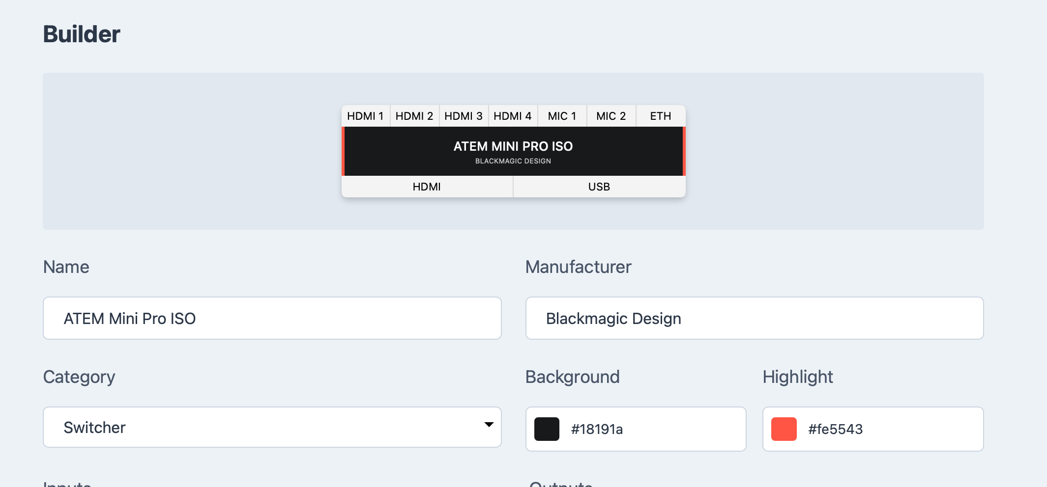This screenshot has height=487, width=1047.
Task: Click the Manufacturer input field
Action: (755, 318)
